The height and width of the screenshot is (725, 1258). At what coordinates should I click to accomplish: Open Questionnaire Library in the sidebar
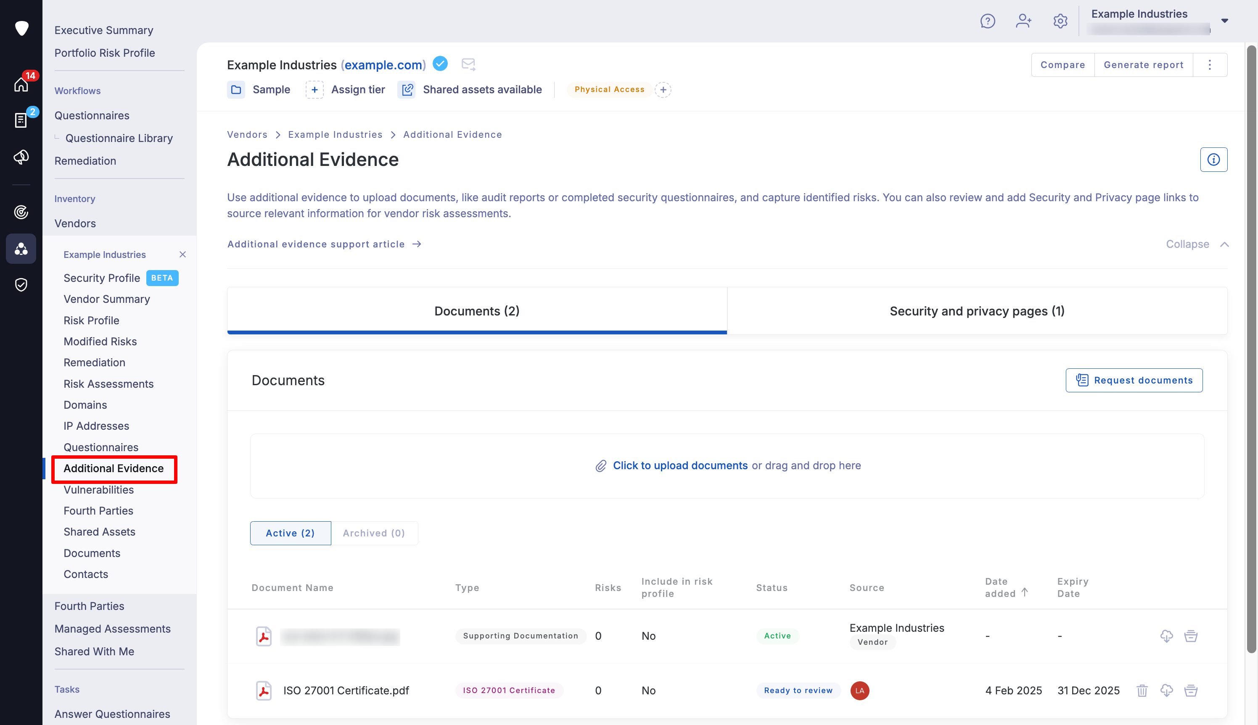click(x=119, y=138)
